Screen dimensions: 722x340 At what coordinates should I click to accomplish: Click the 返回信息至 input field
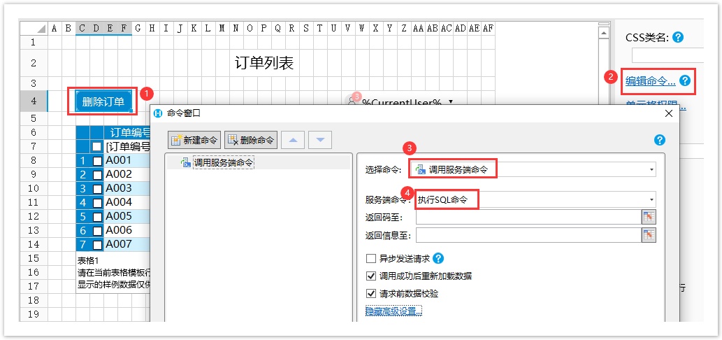528,236
